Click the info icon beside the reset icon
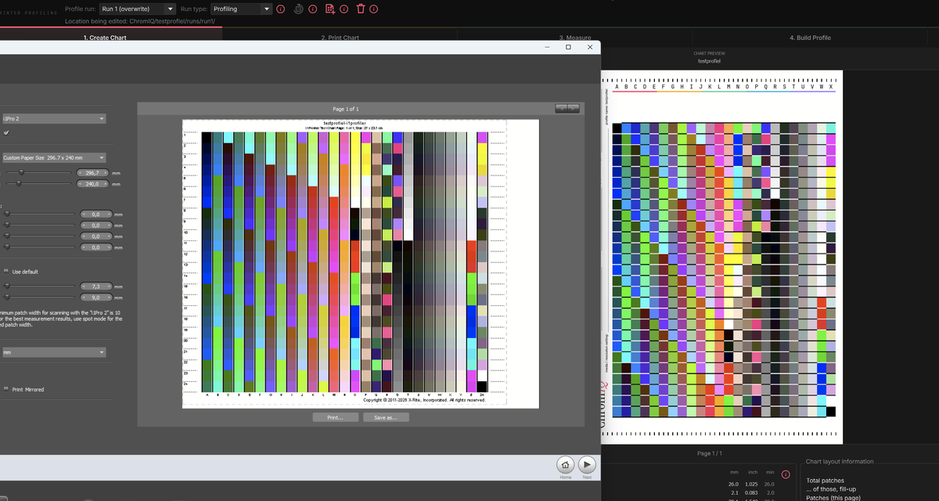939x501 pixels. tap(312, 9)
